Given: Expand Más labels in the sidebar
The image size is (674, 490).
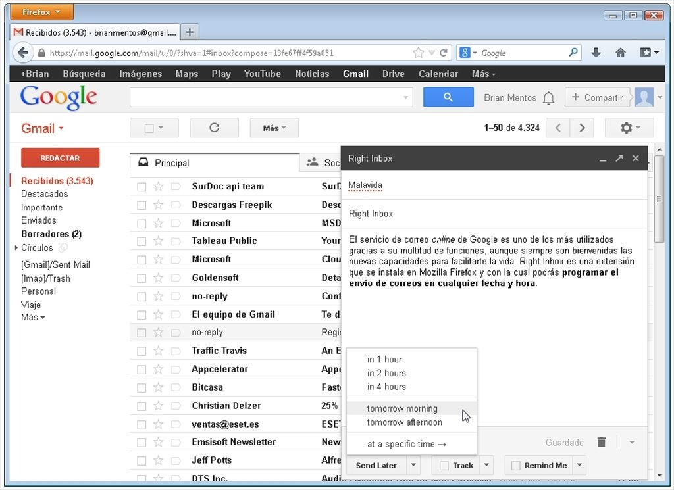Looking at the screenshot, I should 33,318.
